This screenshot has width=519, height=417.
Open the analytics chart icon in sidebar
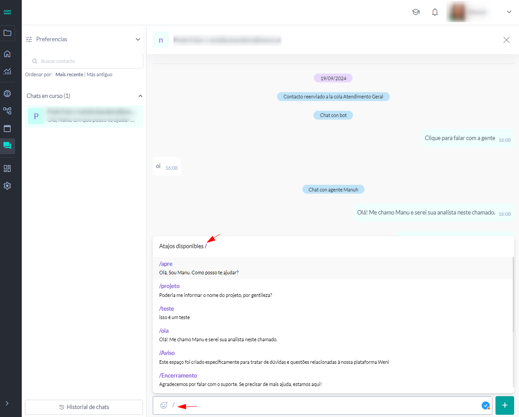click(x=7, y=71)
